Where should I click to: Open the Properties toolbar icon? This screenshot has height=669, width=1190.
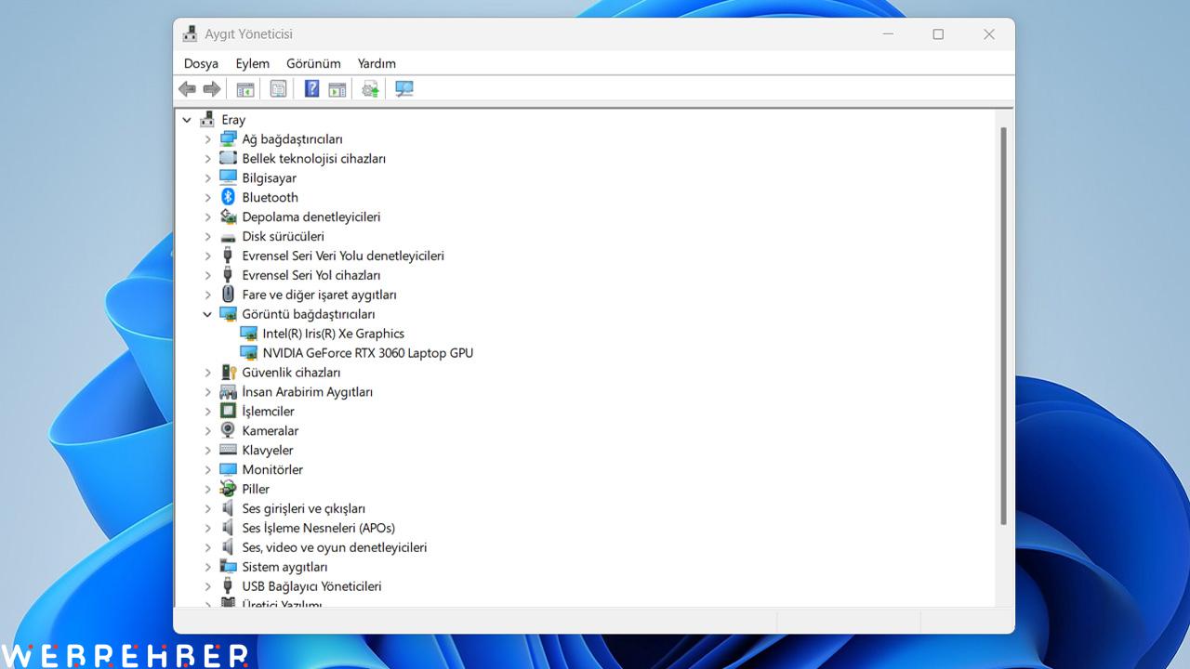(278, 89)
